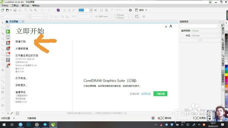Select the yellow swatch in color palette

click(x=226, y=75)
